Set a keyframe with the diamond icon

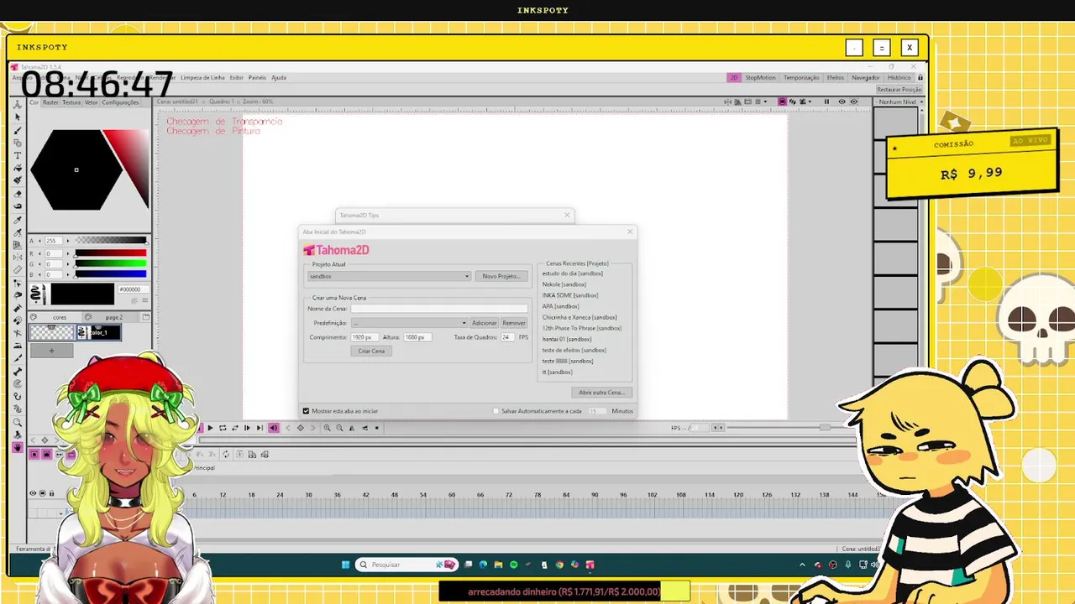301,428
